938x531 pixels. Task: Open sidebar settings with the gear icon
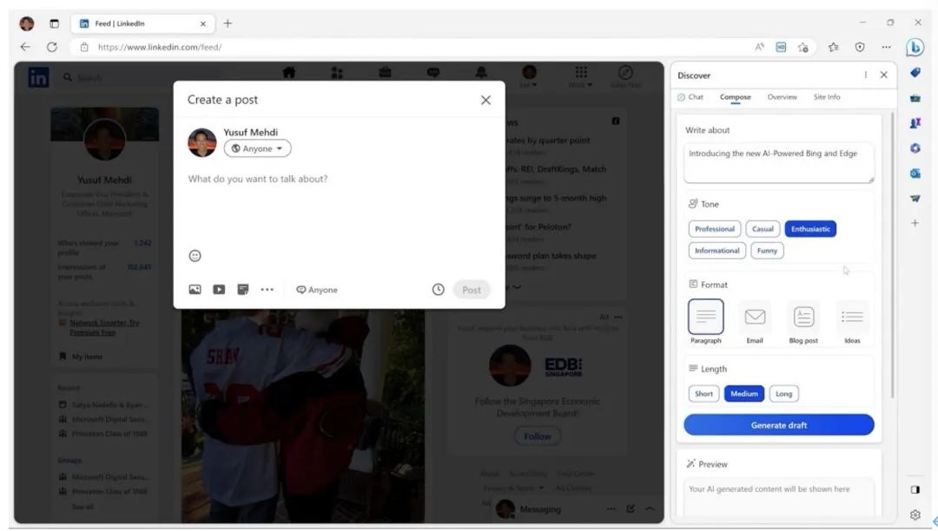pos(915,515)
